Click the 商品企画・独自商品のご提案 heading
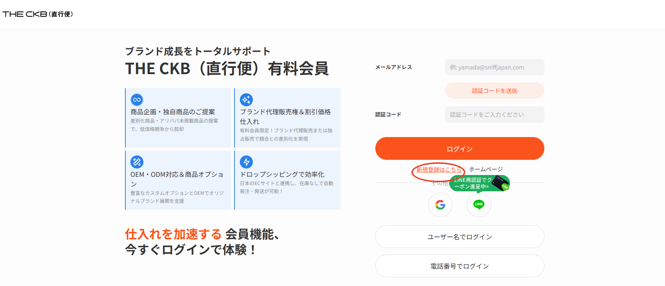Viewport: 665px width, 286px height. pyautogui.click(x=173, y=112)
